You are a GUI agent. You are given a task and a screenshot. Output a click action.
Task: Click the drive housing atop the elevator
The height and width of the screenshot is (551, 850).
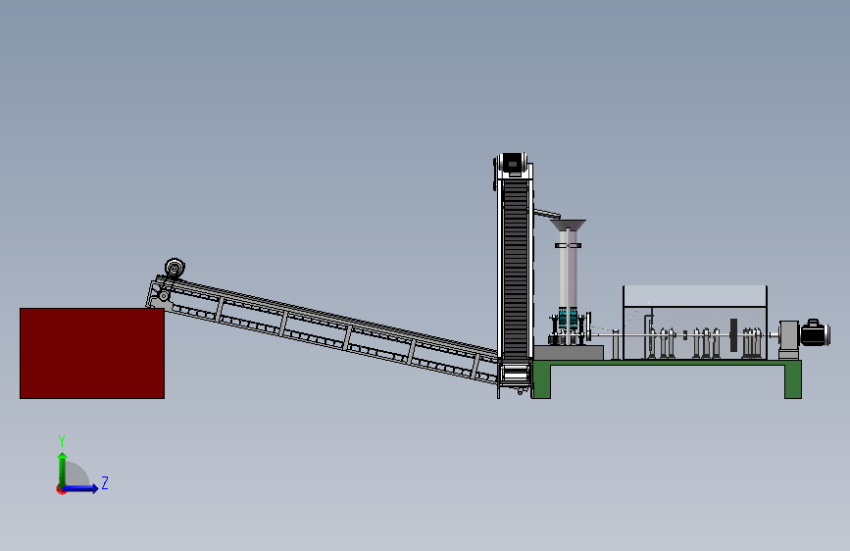click(513, 165)
